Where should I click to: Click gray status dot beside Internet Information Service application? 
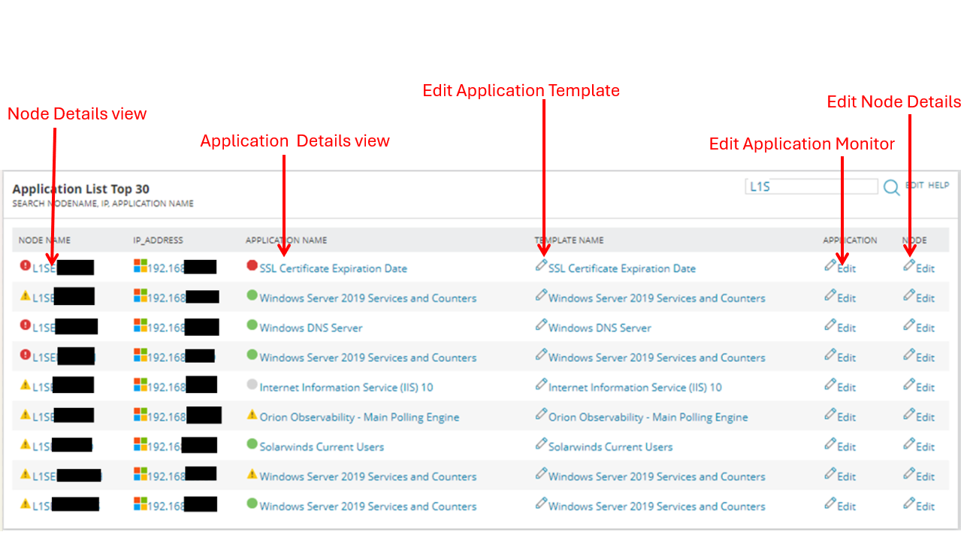252,384
